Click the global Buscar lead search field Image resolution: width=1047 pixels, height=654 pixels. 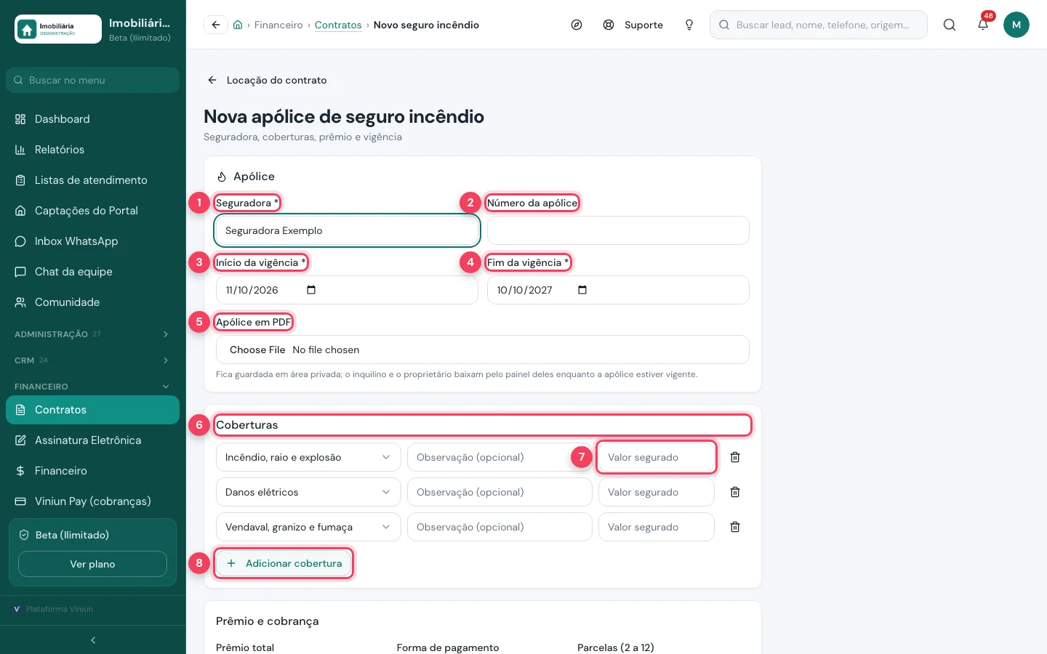click(x=819, y=25)
